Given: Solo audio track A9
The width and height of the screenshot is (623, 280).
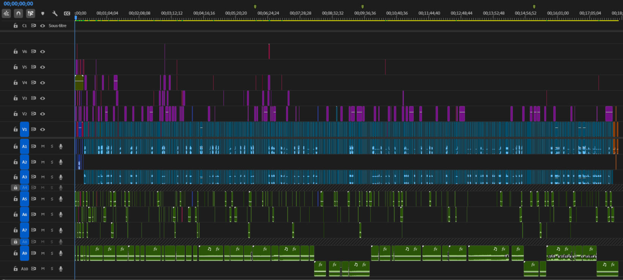Looking at the screenshot, I should pyautogui.click(x=52, y=253).
